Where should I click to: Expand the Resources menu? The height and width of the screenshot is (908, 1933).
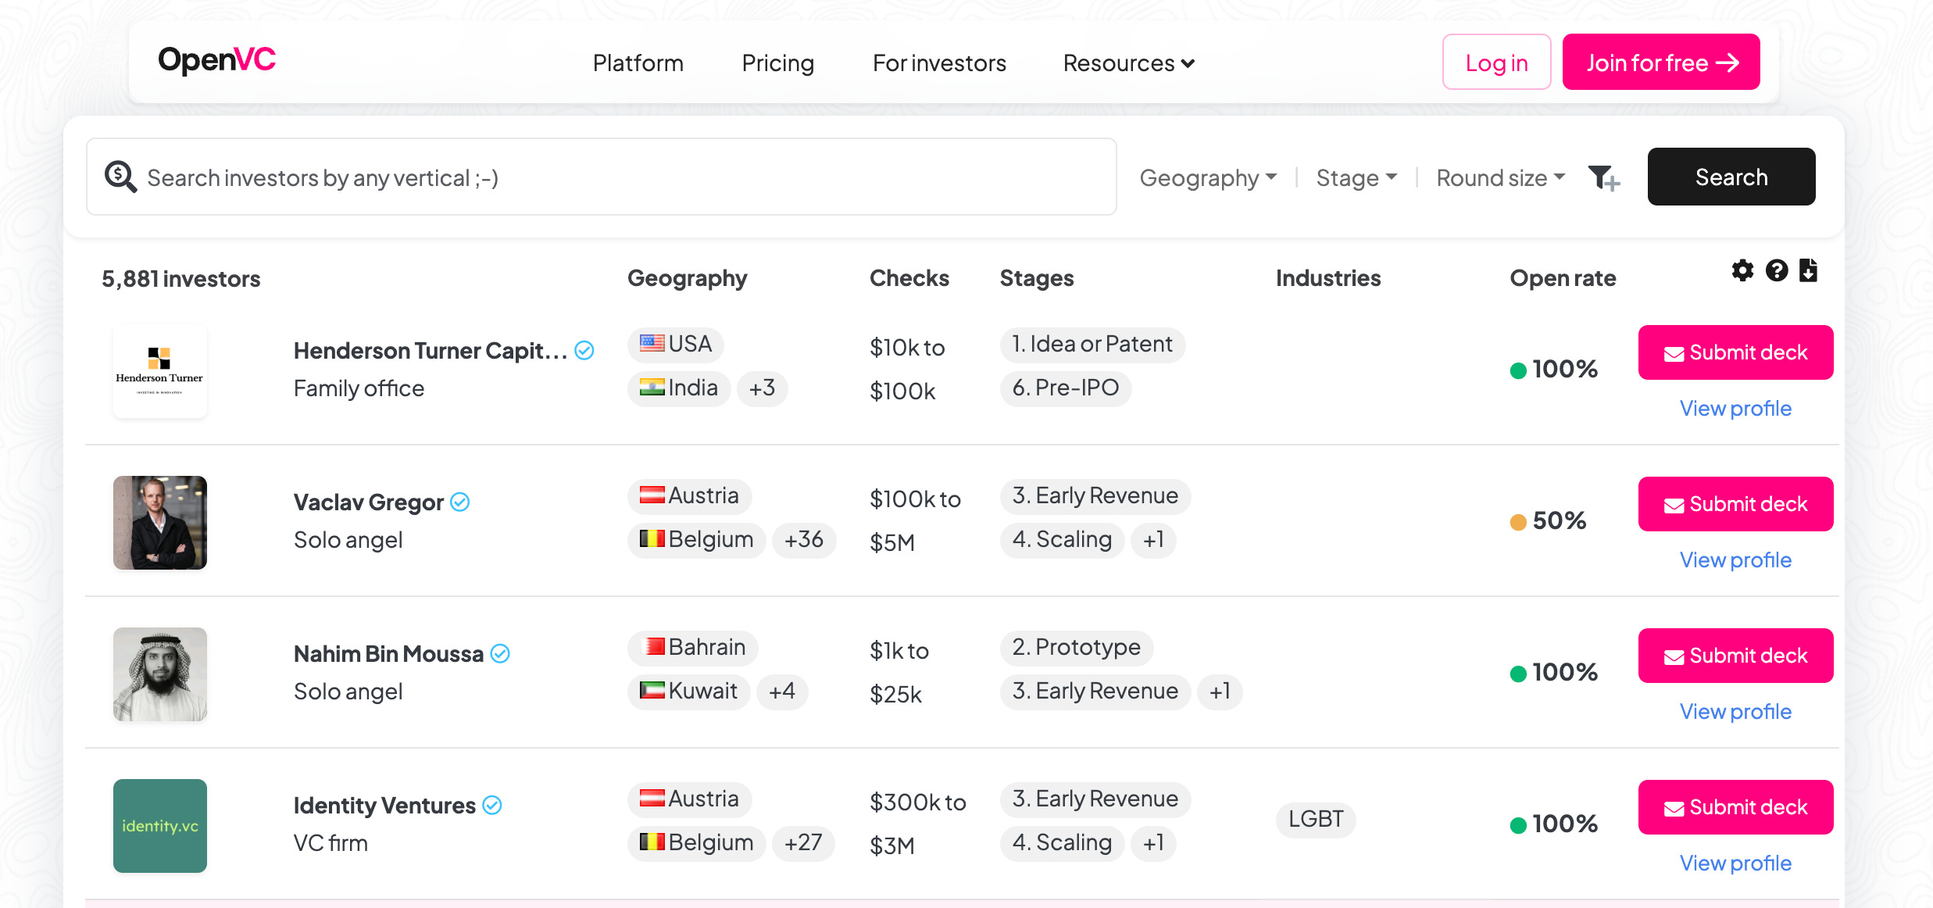1129,63
